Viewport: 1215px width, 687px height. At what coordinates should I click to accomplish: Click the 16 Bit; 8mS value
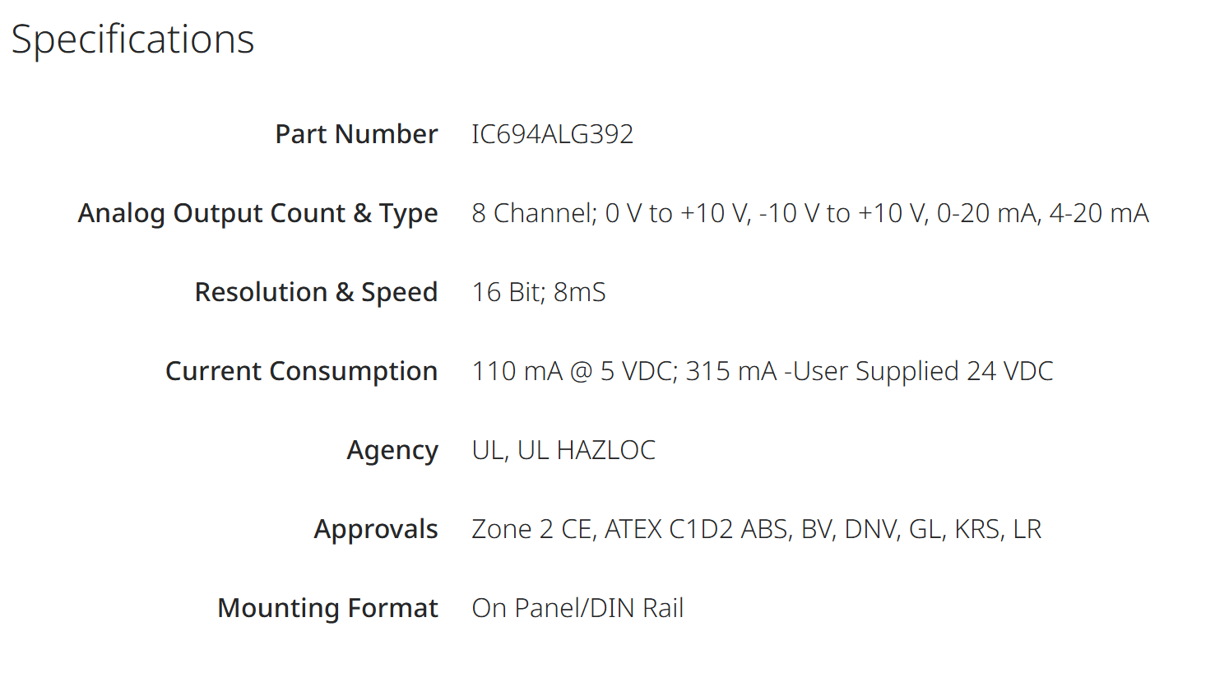coord(539,292)
